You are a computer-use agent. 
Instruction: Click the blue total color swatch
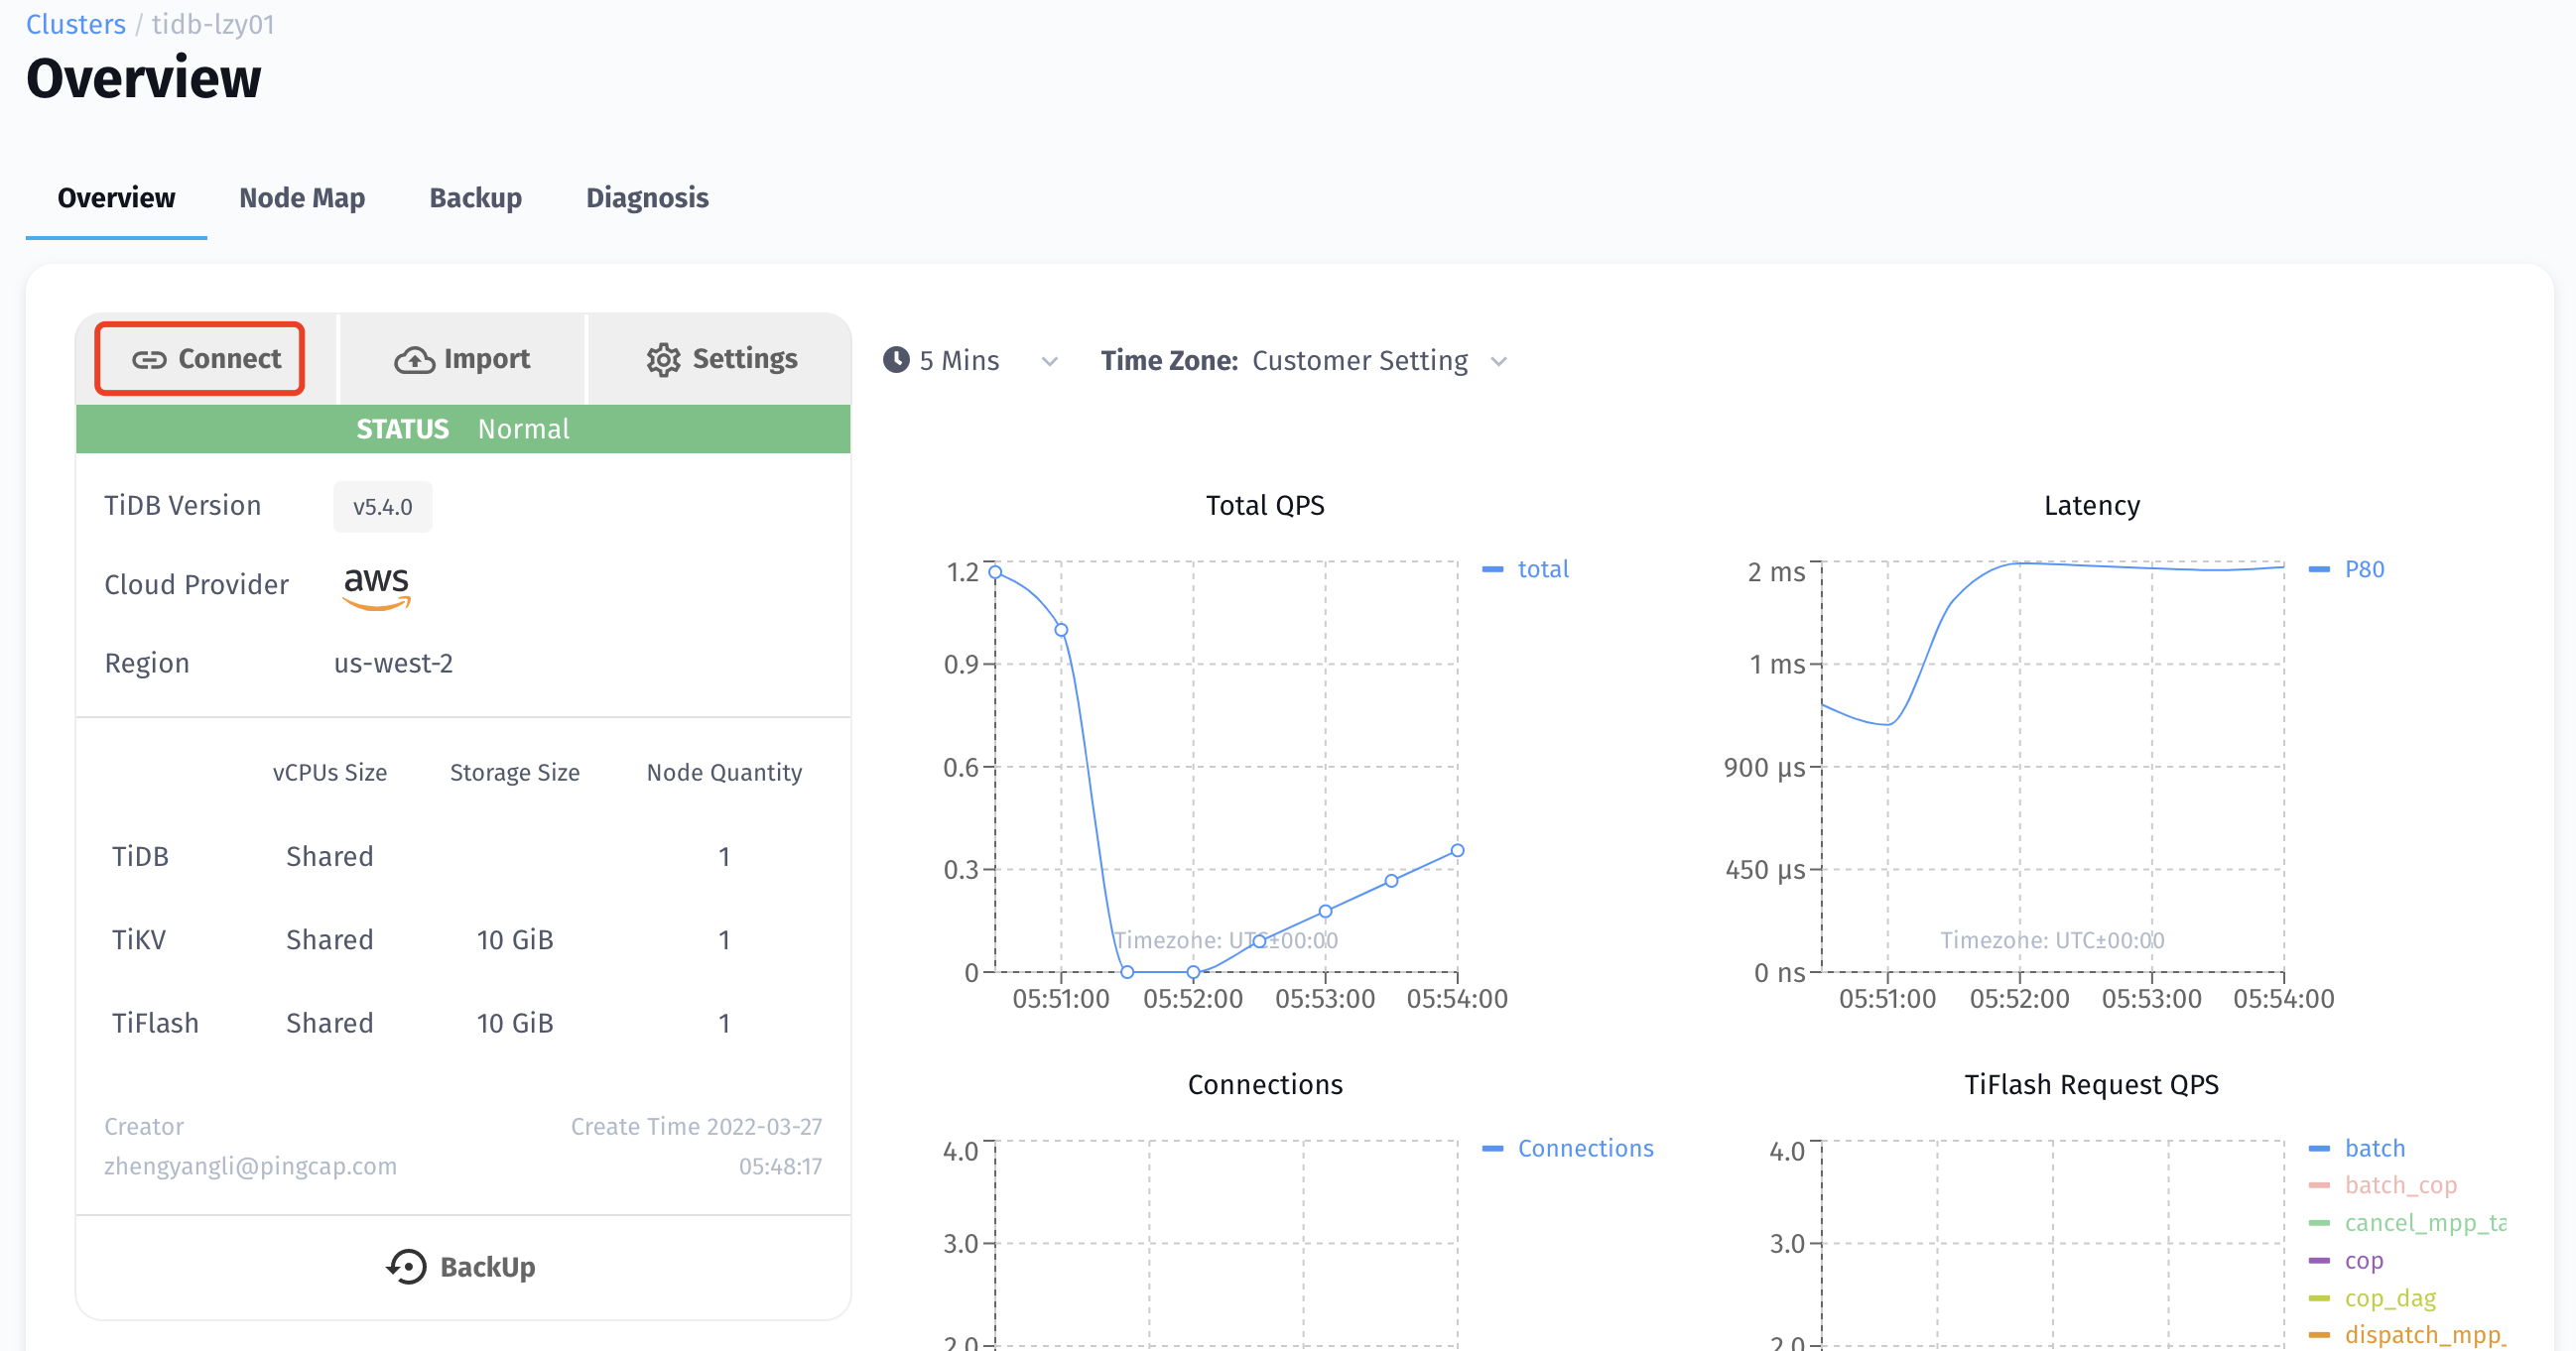(1492, 569)
